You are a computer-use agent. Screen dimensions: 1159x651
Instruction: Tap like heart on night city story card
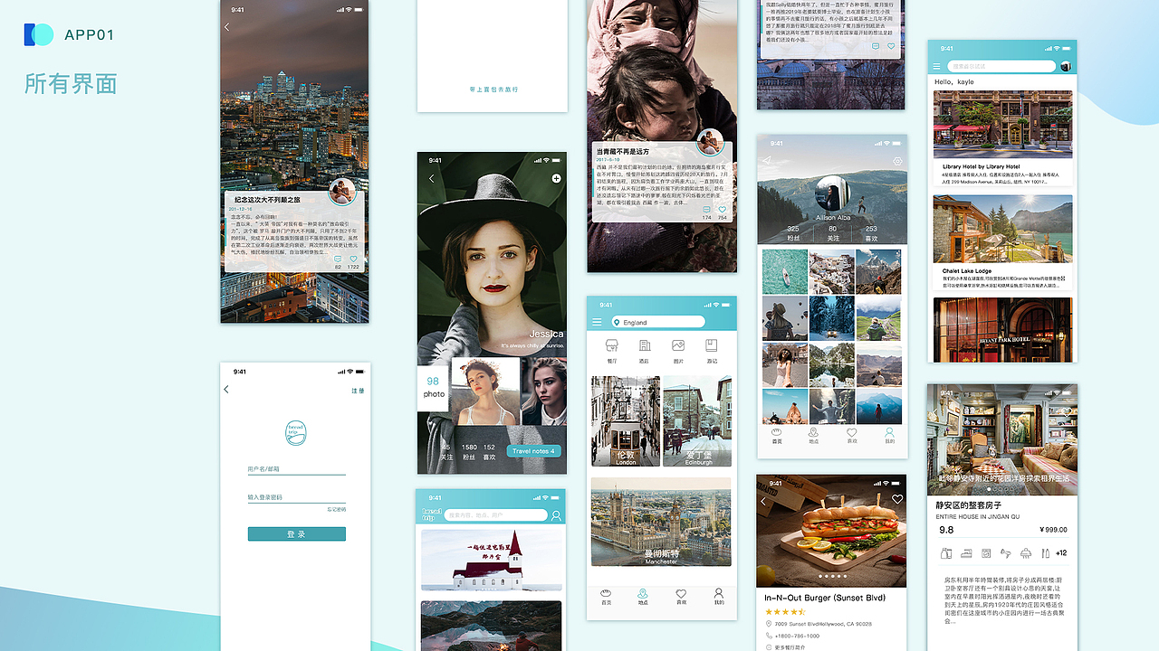[353, 259]
